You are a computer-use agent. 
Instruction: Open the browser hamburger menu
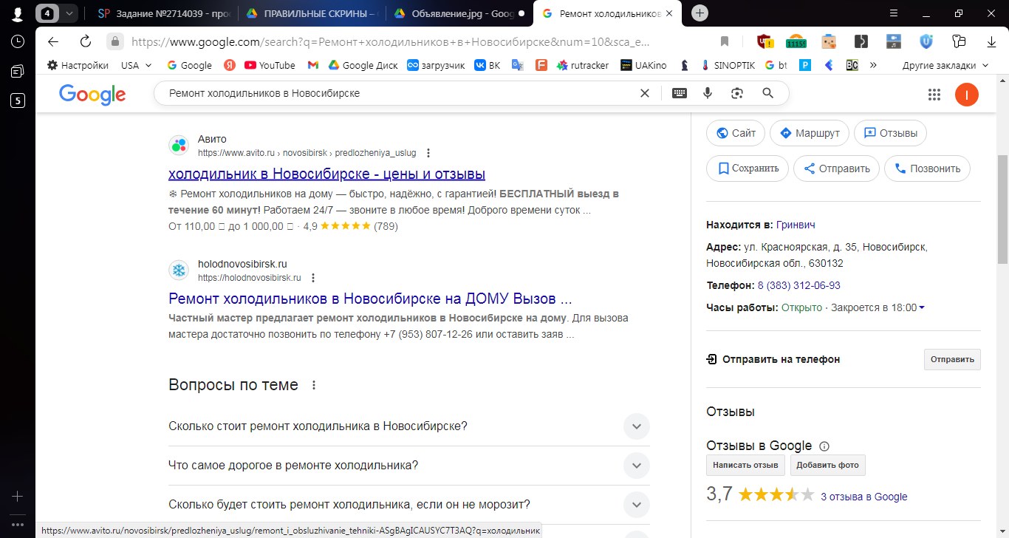point(894,13)
